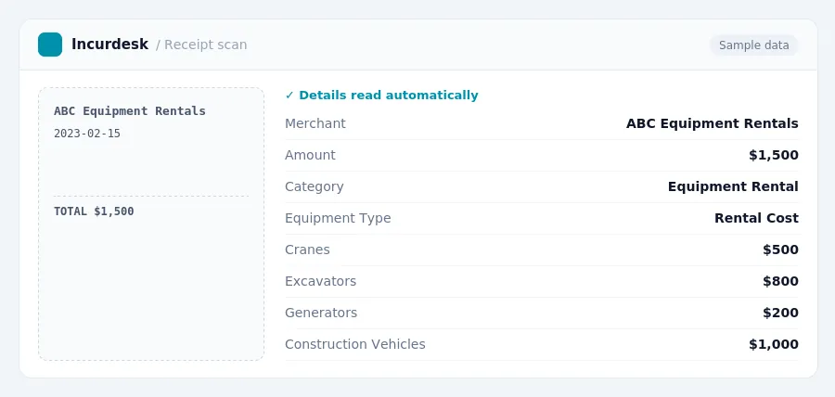Click the receipt scan preview thumbnail
The width and height of the screenshot is (835, 397).
151,224
